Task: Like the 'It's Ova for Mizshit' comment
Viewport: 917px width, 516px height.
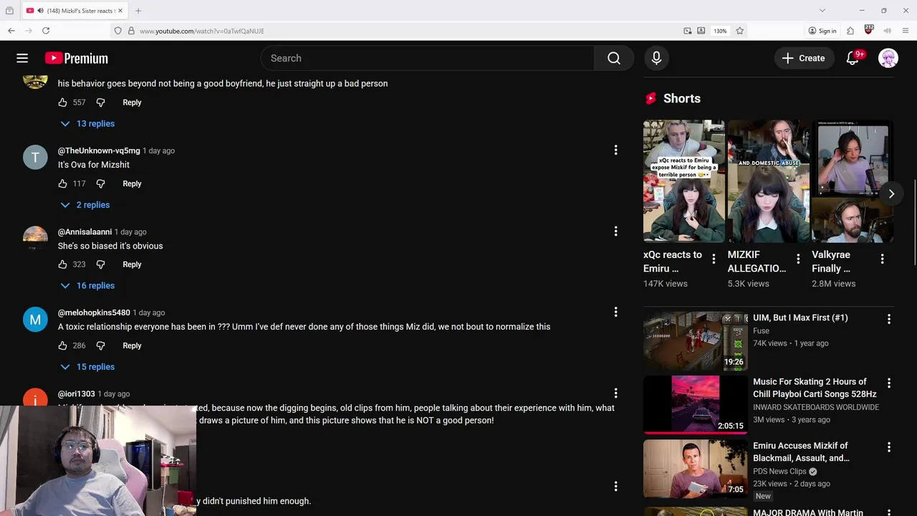Action: [63, 183]
